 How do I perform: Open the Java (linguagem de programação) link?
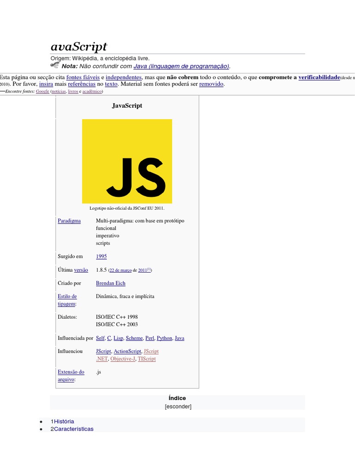181,66
